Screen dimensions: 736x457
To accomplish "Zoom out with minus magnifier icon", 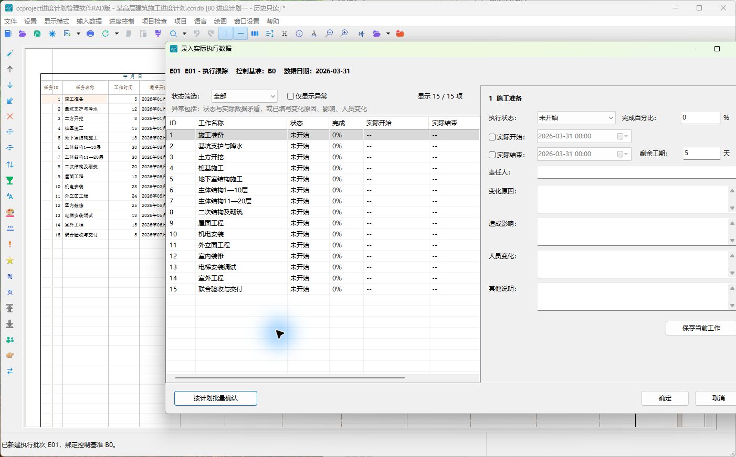I will pyautogui.click(x=329, y=34).
